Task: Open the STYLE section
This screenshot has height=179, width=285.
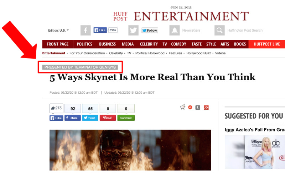Action: [211, 44]
